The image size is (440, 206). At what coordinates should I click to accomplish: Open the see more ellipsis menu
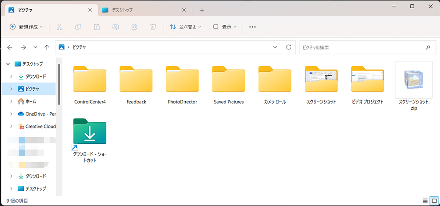coord(252,27)
